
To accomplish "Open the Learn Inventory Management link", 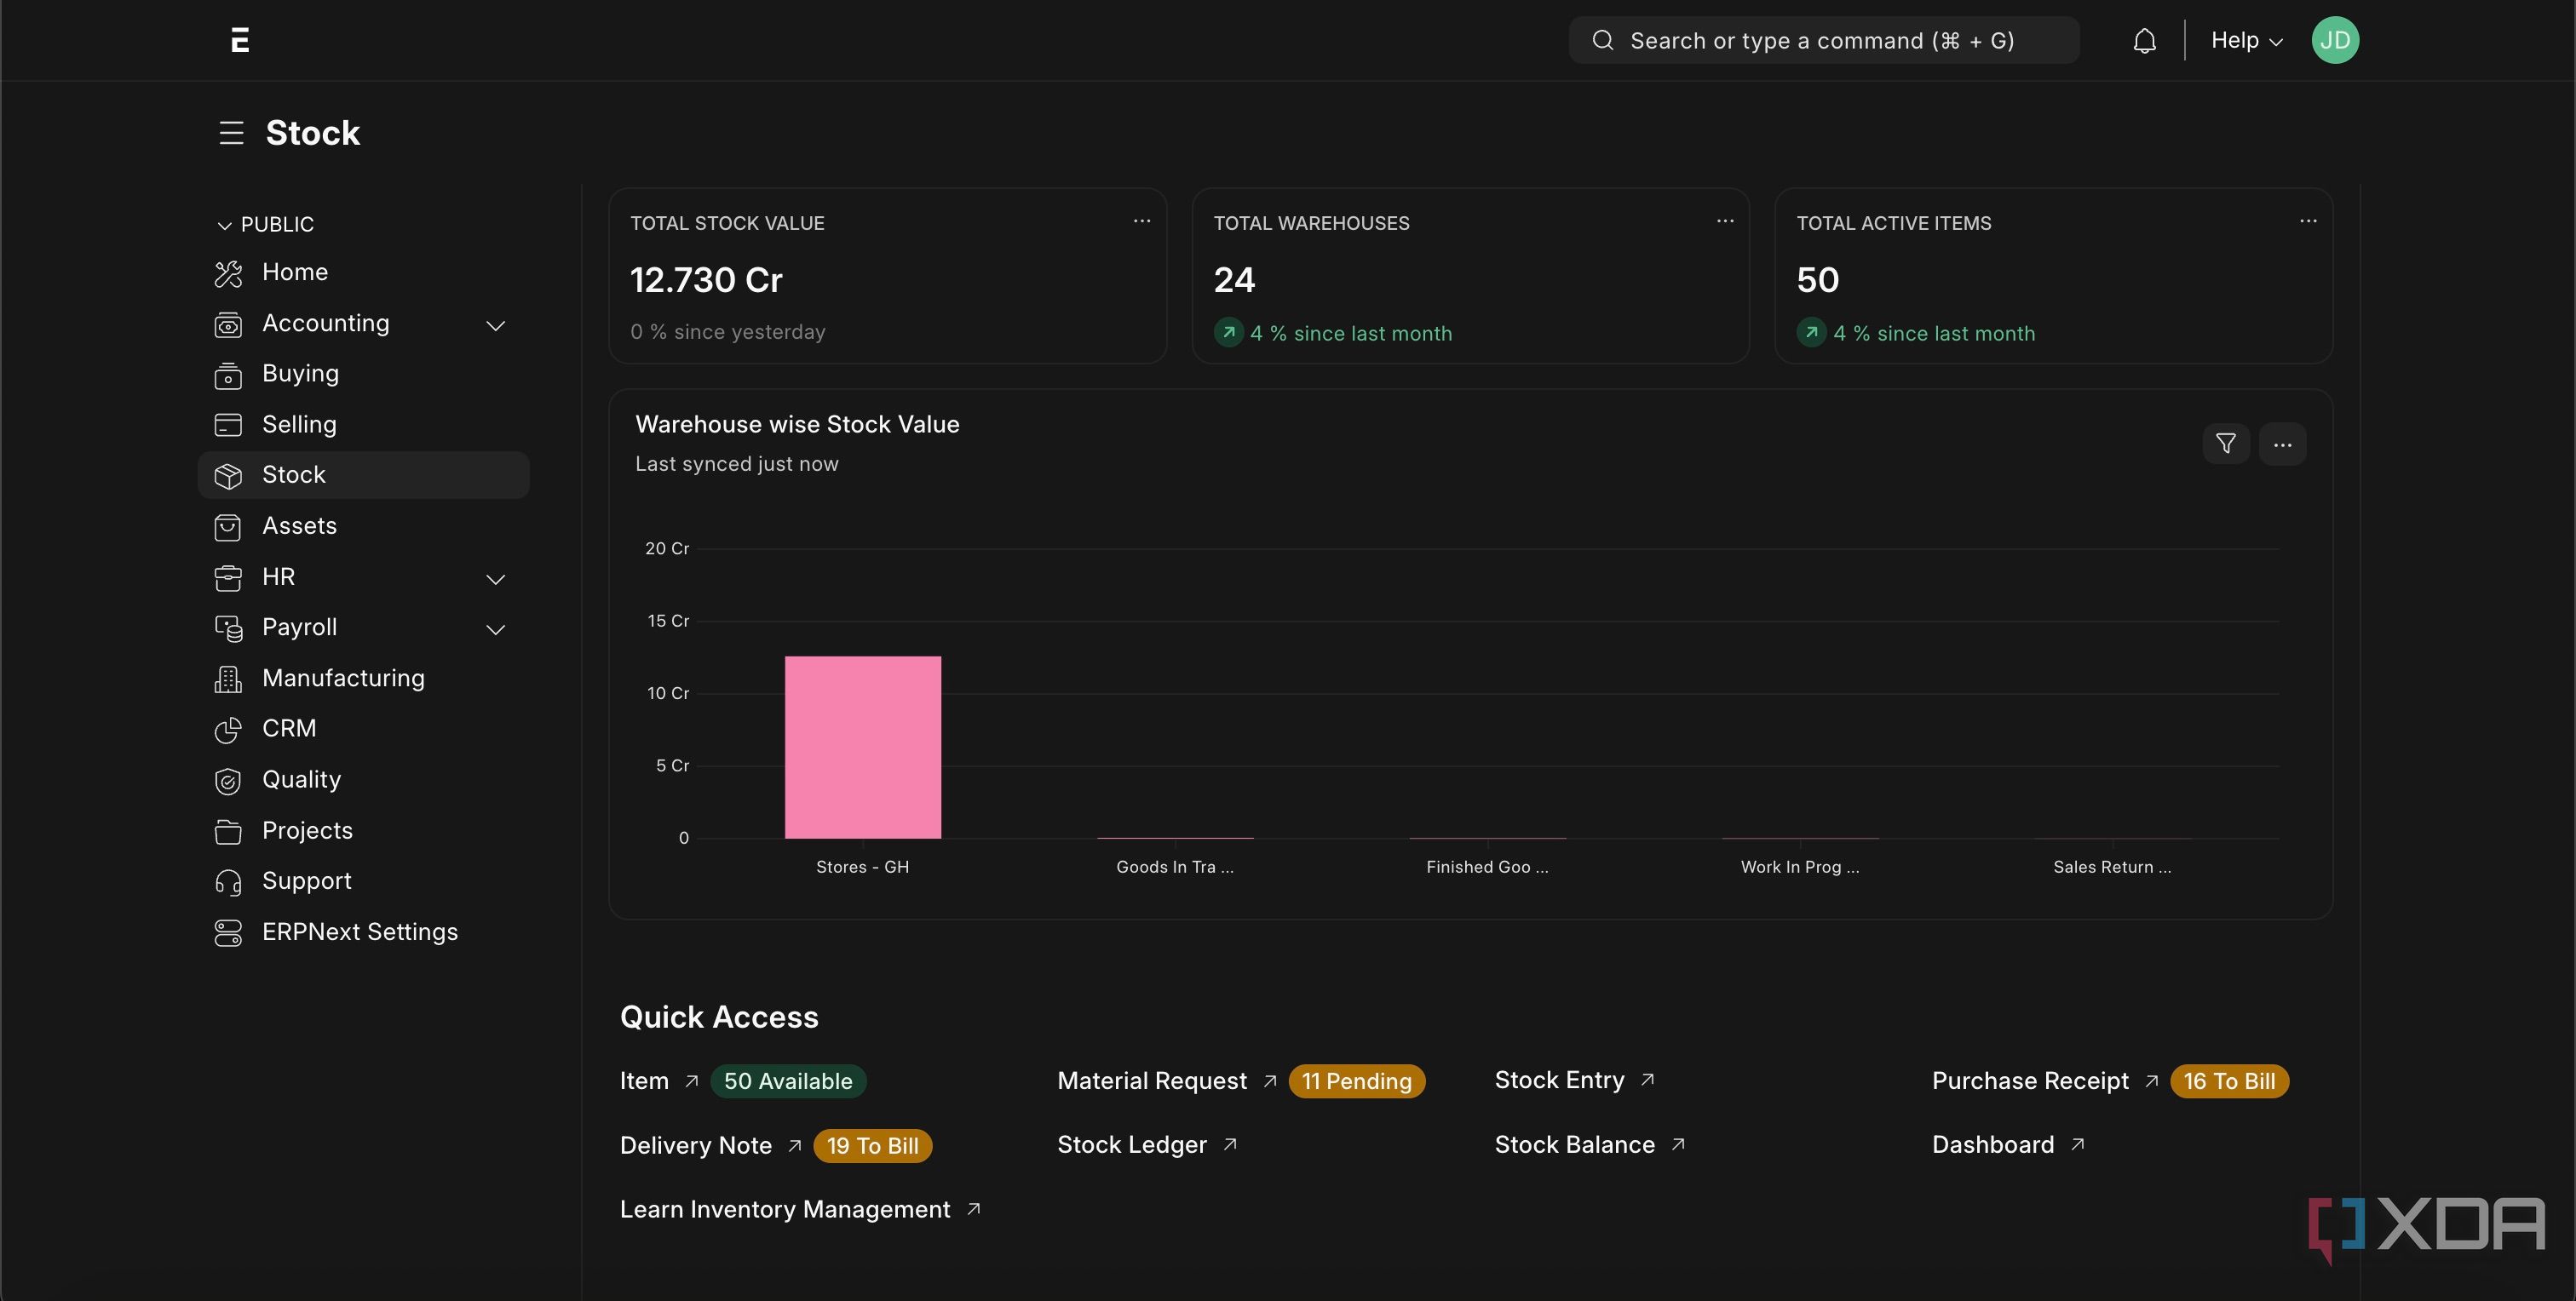I will click(x=785, y=1209).
